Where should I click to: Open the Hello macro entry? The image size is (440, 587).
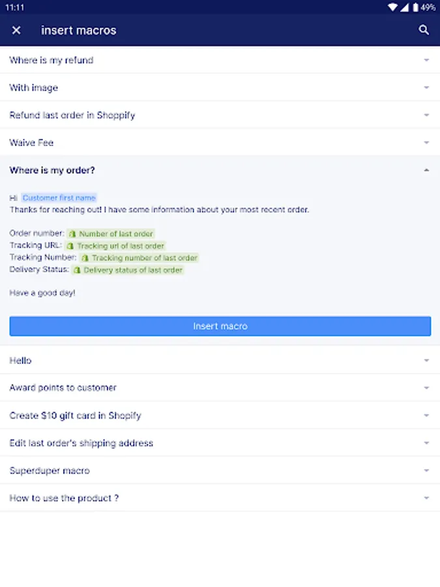pyautogui.click(x=20, y=361)
